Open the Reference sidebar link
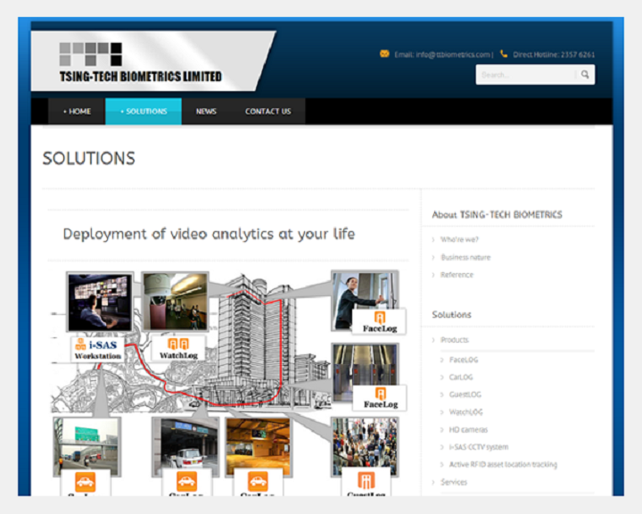Screen dimensions: 642x514 pos(457,275)
